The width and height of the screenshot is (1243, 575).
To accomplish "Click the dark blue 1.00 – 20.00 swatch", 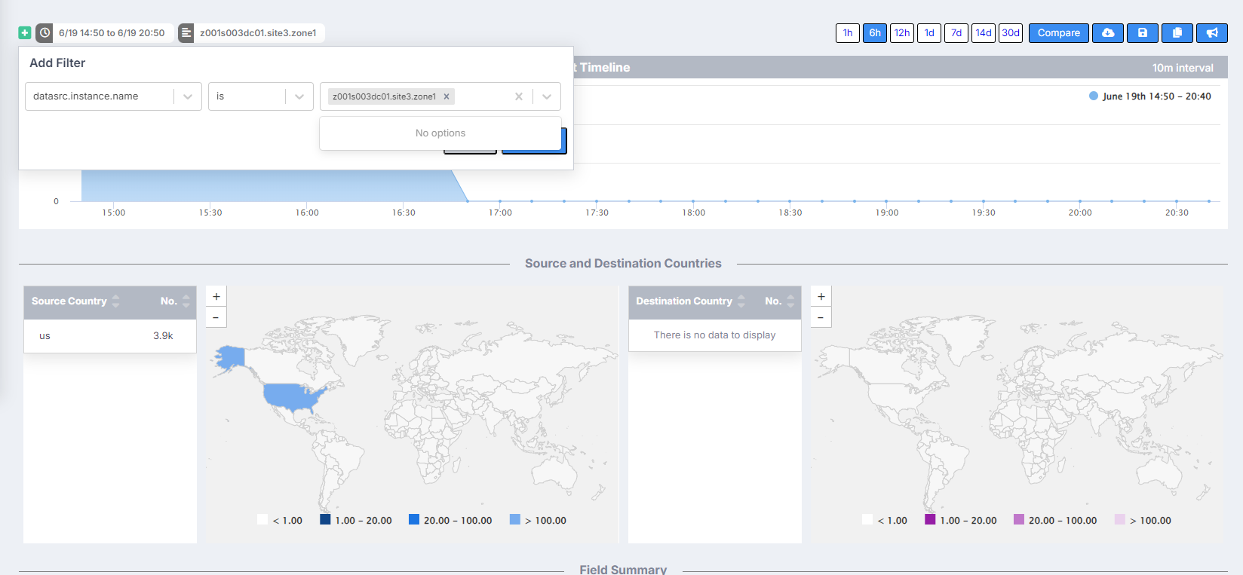I will click(x=325, y=519).
